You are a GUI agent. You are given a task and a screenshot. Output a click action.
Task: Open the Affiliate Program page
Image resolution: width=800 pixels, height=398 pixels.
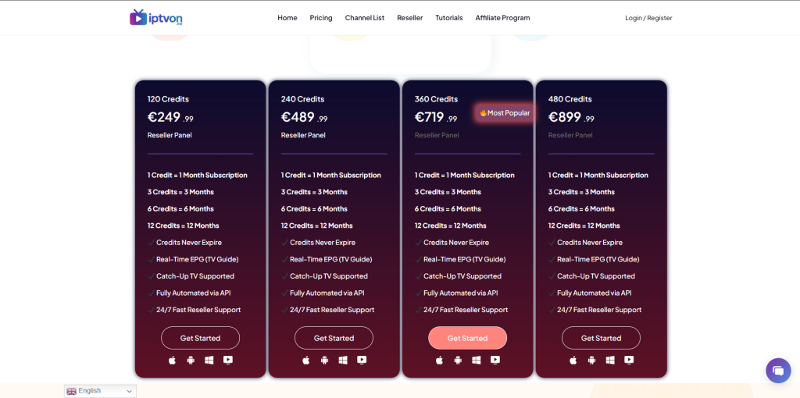(502, 18)
